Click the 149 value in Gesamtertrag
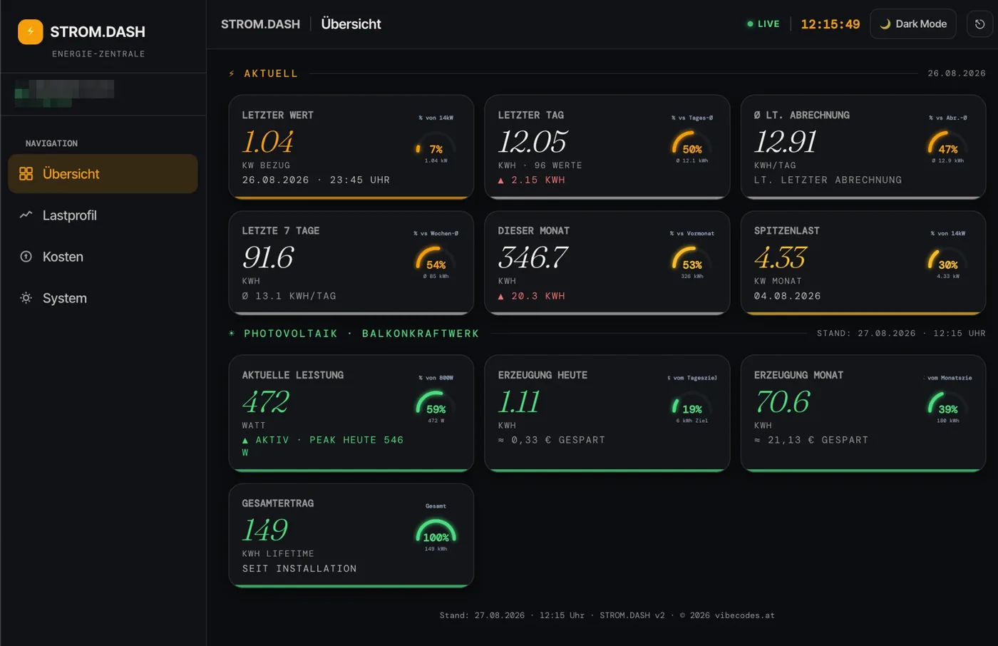The height and width of the screenshot is (646, 998). [265, 530]
